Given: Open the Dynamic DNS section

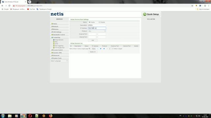Looking at the screenshot, I should pyautogui.click(x=57, y=53).
